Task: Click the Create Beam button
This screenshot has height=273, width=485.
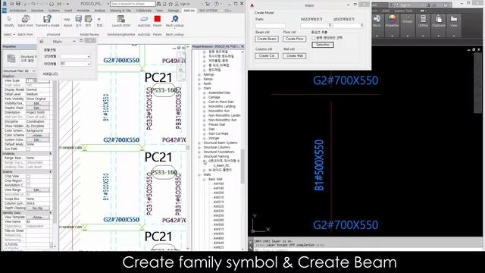Action: pyautogui.click(x=267, y=39)
